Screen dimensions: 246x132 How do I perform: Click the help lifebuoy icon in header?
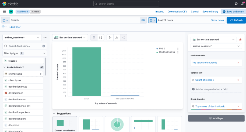coord(235,3)
